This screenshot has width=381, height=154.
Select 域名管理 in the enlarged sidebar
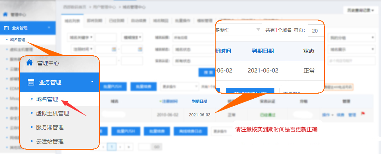(x=47, y=99)
